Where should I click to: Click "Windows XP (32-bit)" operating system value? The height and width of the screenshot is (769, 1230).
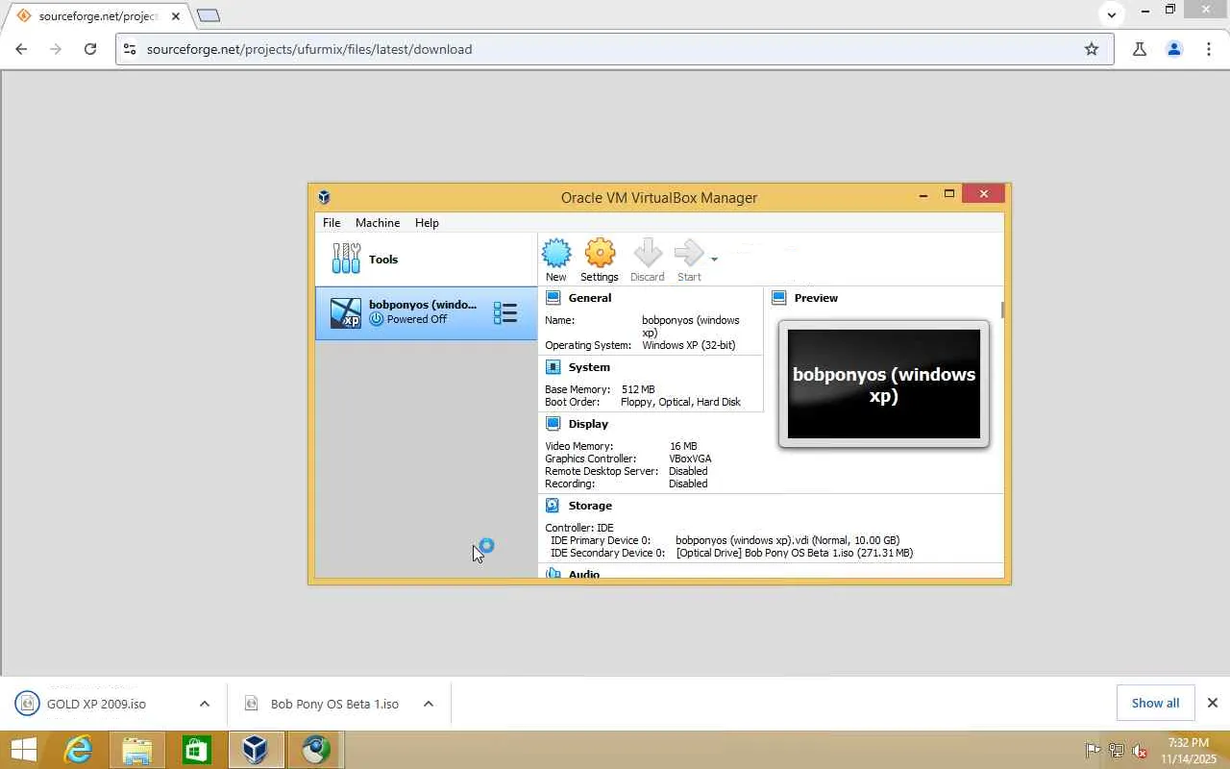click(689, 345)
